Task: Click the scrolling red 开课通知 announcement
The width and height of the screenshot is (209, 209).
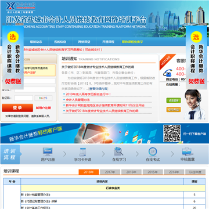Action: pyautogui.click(x=63, y=50)
